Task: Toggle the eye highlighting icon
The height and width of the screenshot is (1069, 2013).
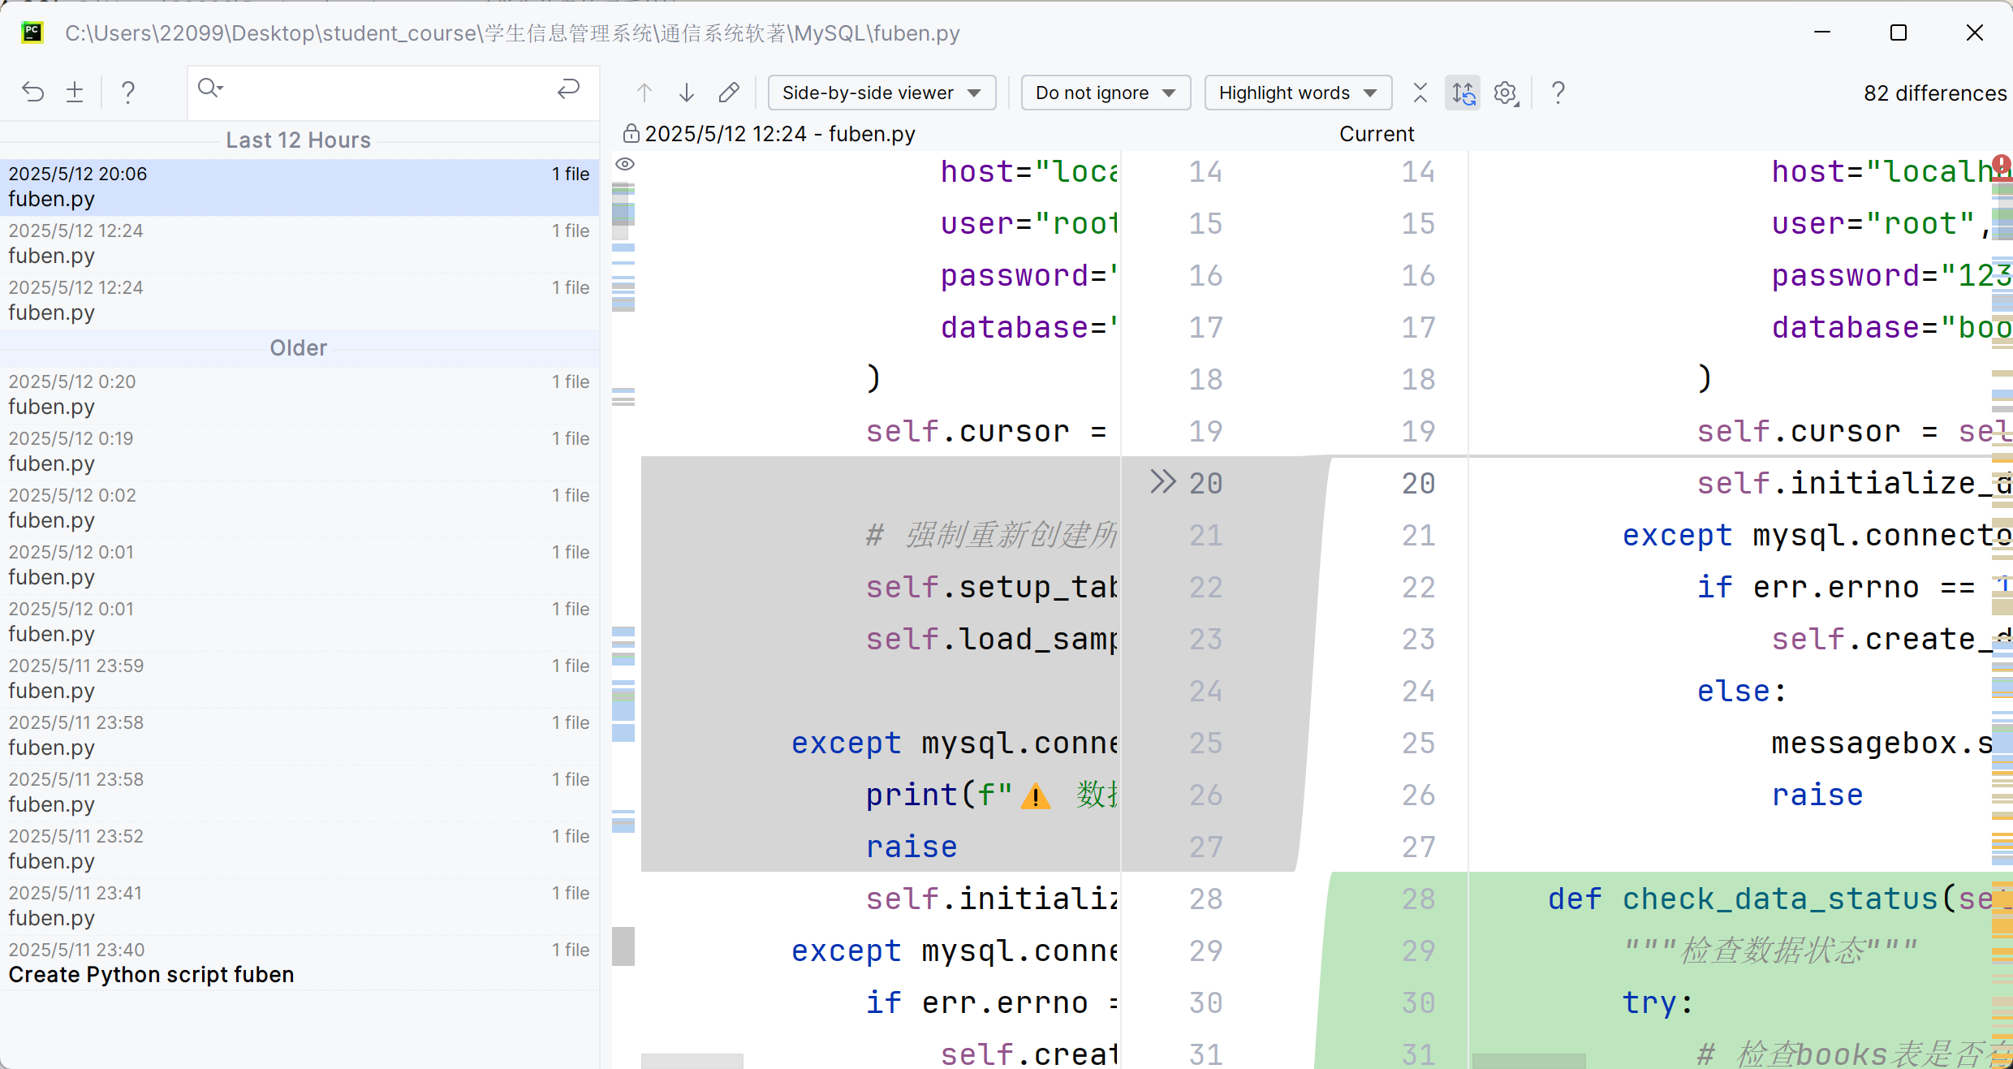Action: click(x=624, y=164)
